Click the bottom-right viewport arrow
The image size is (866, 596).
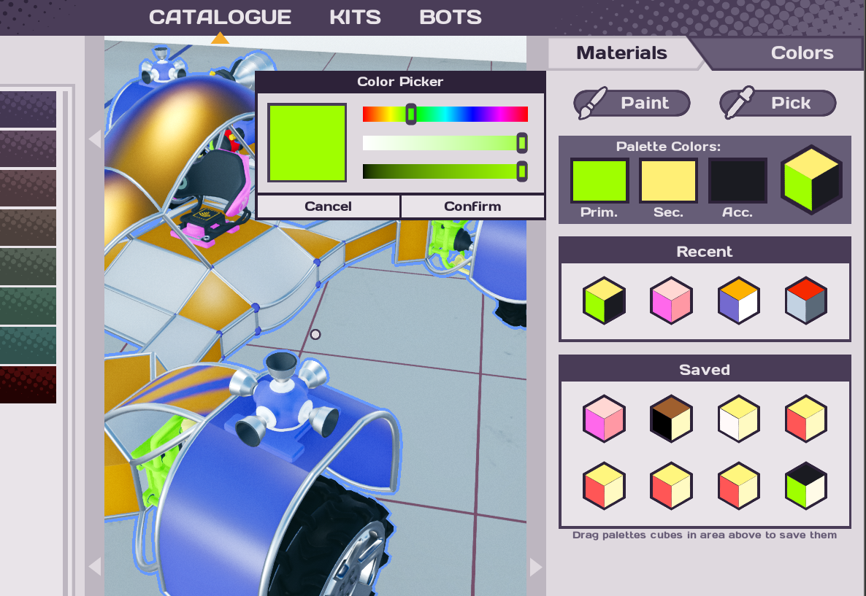point(536,567)
